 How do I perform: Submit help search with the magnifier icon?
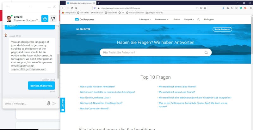pyautogui.click(x=206, y=52)
